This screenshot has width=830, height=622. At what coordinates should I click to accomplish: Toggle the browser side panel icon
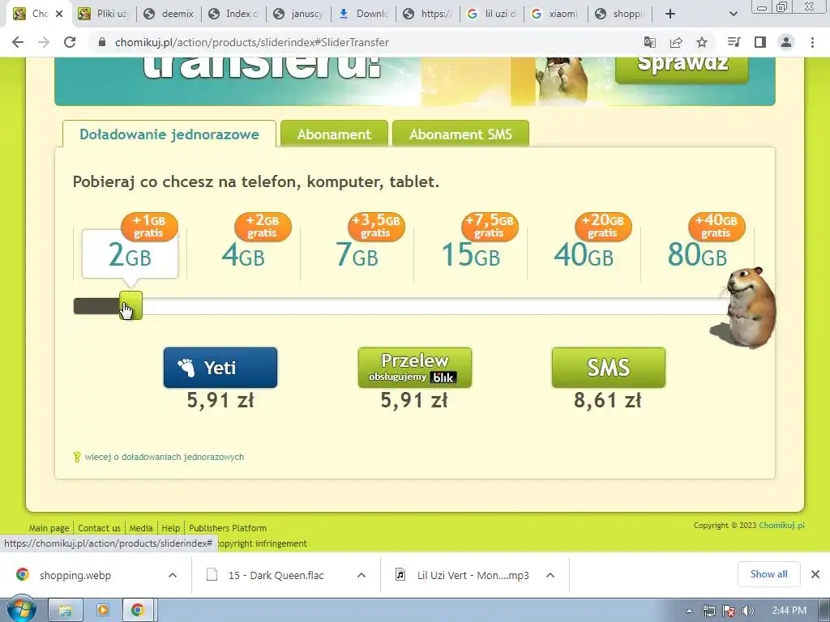760,42
